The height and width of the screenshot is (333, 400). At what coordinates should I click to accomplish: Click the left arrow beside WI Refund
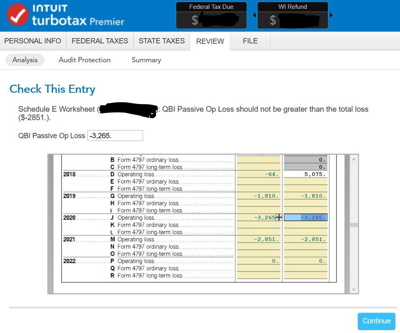(254, 15)
